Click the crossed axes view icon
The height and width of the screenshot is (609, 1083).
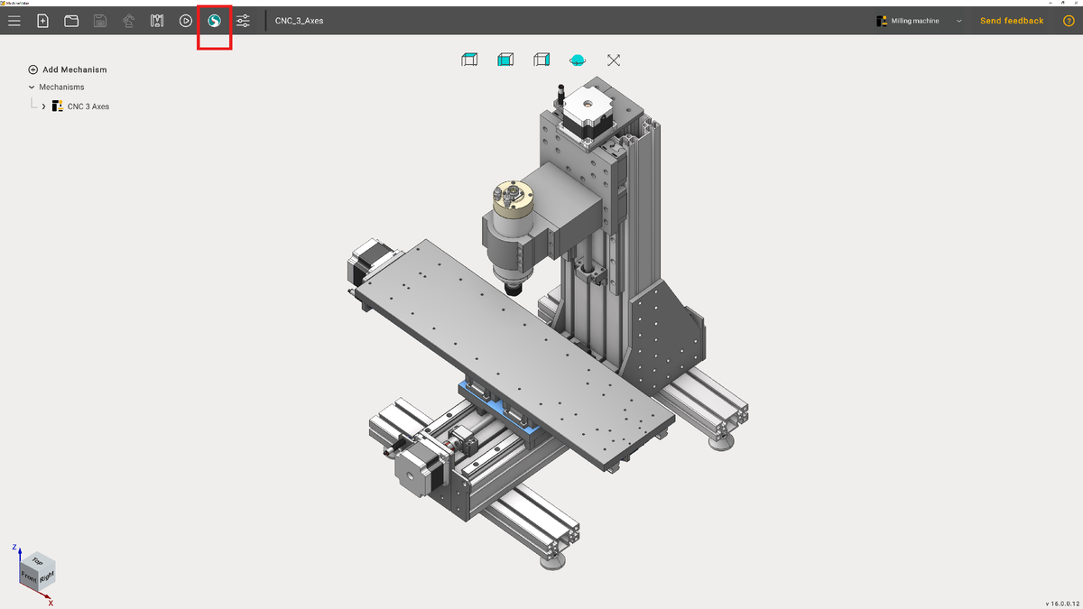point(613,60)
